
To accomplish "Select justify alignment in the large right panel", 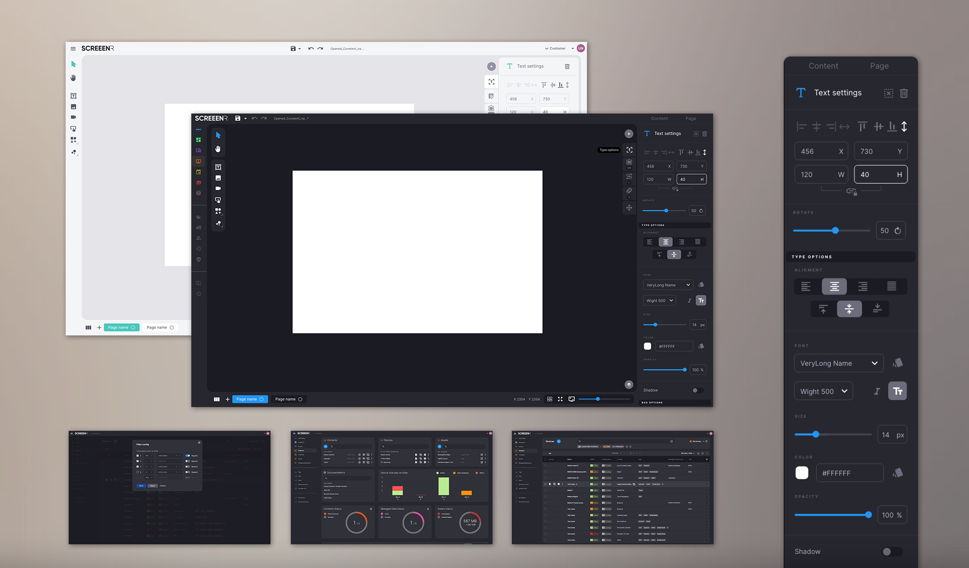I will coord(892,287).
